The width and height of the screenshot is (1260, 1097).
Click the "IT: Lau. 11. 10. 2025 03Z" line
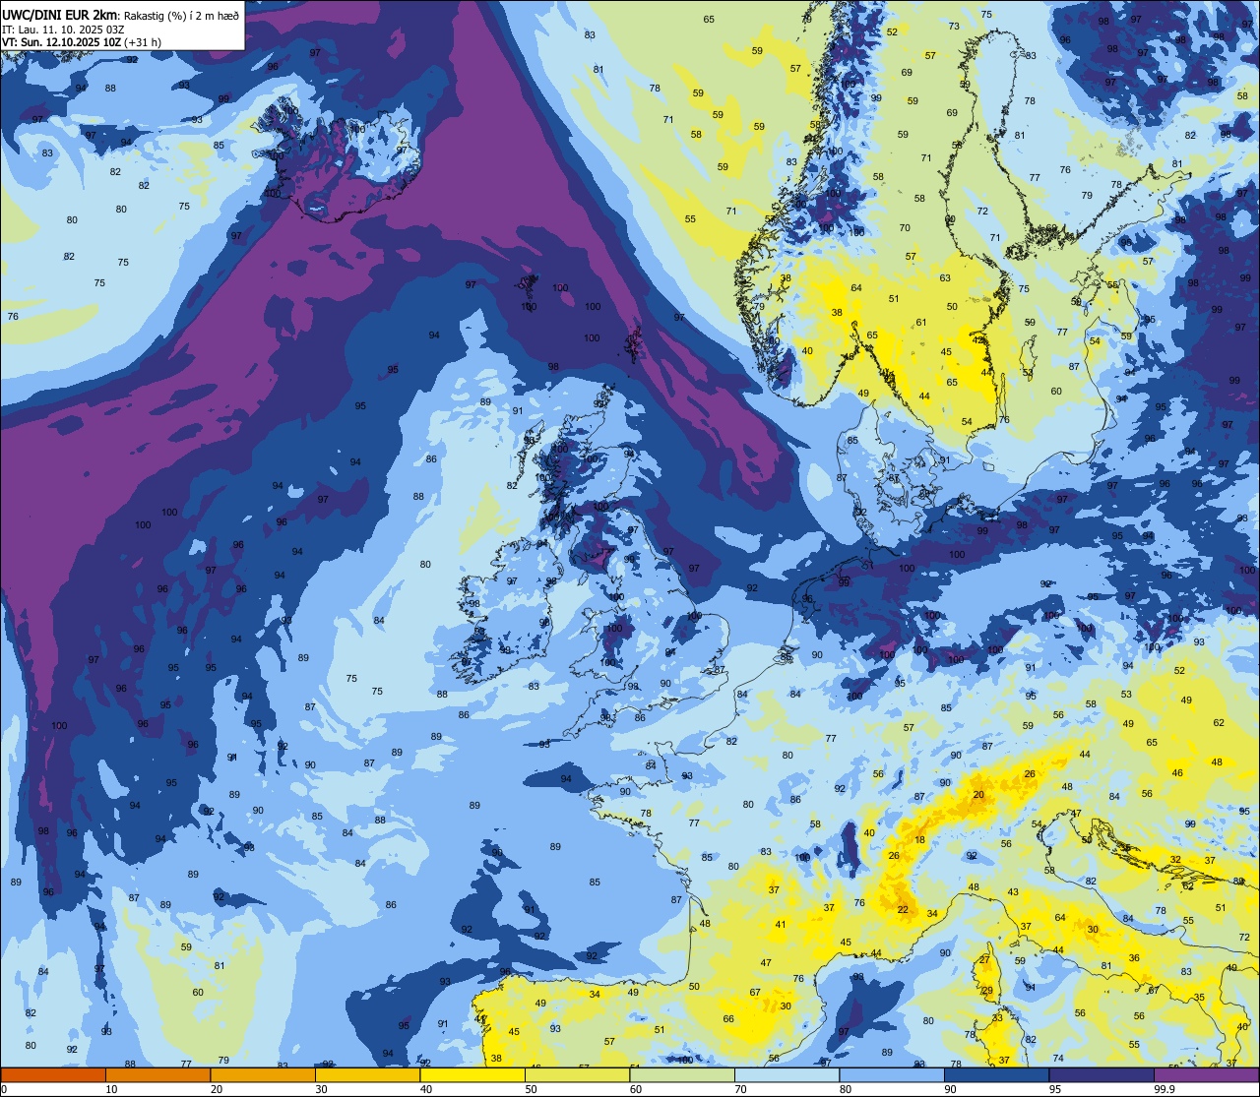63,29
